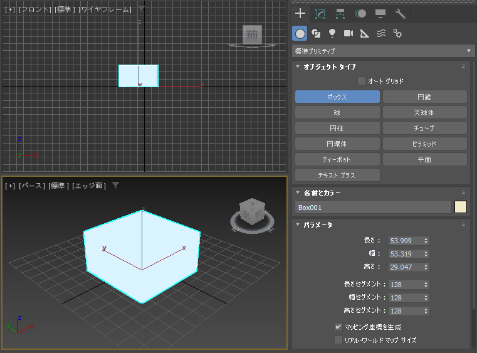477x353 pixels.
Task: Select the Lights category bulb icon
Action: pyautogui.click(x=332, y=33)
